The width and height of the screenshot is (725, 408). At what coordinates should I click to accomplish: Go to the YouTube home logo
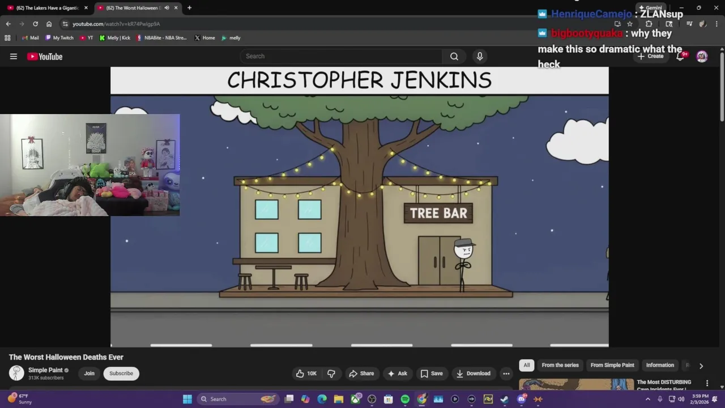pyautogui.click(x=45, y=56)
